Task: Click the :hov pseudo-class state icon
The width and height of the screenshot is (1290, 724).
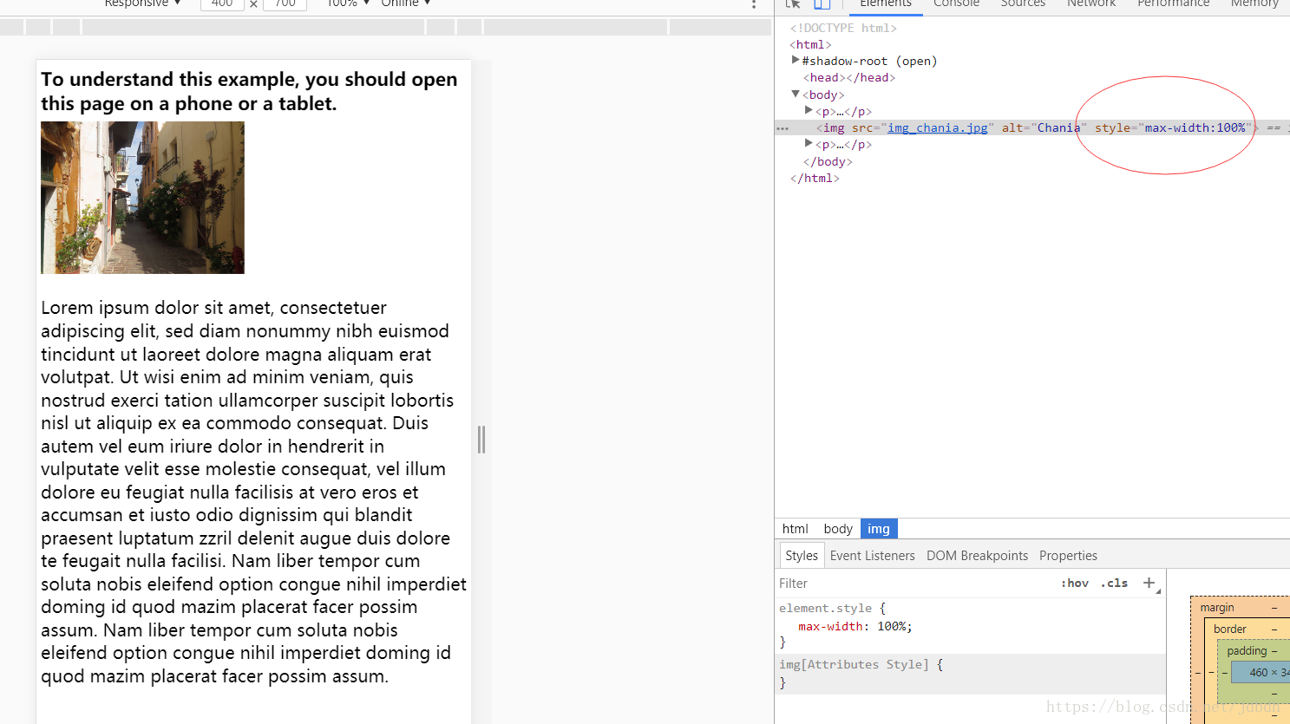Action: [x=1074, y=583]
